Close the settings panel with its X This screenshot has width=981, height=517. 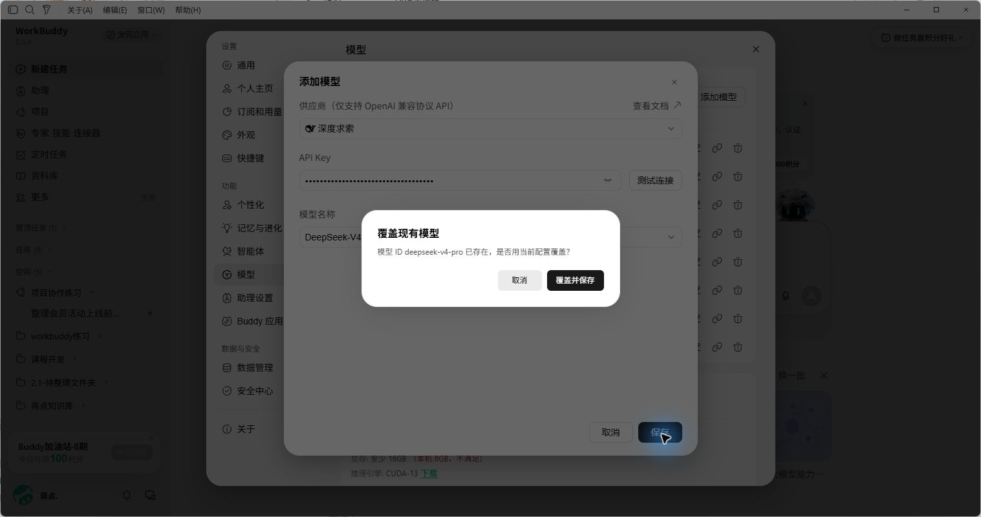[x=755, y=49]
